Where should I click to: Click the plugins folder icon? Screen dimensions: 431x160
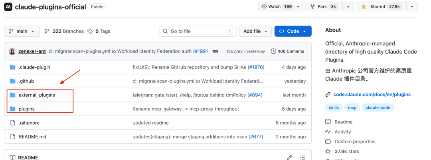pos(13,109)
